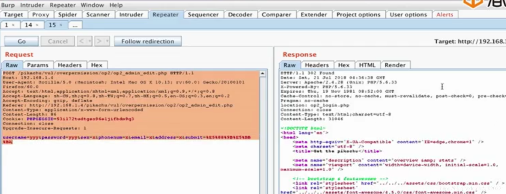Select repeater request tab 1

coord(7,25)
